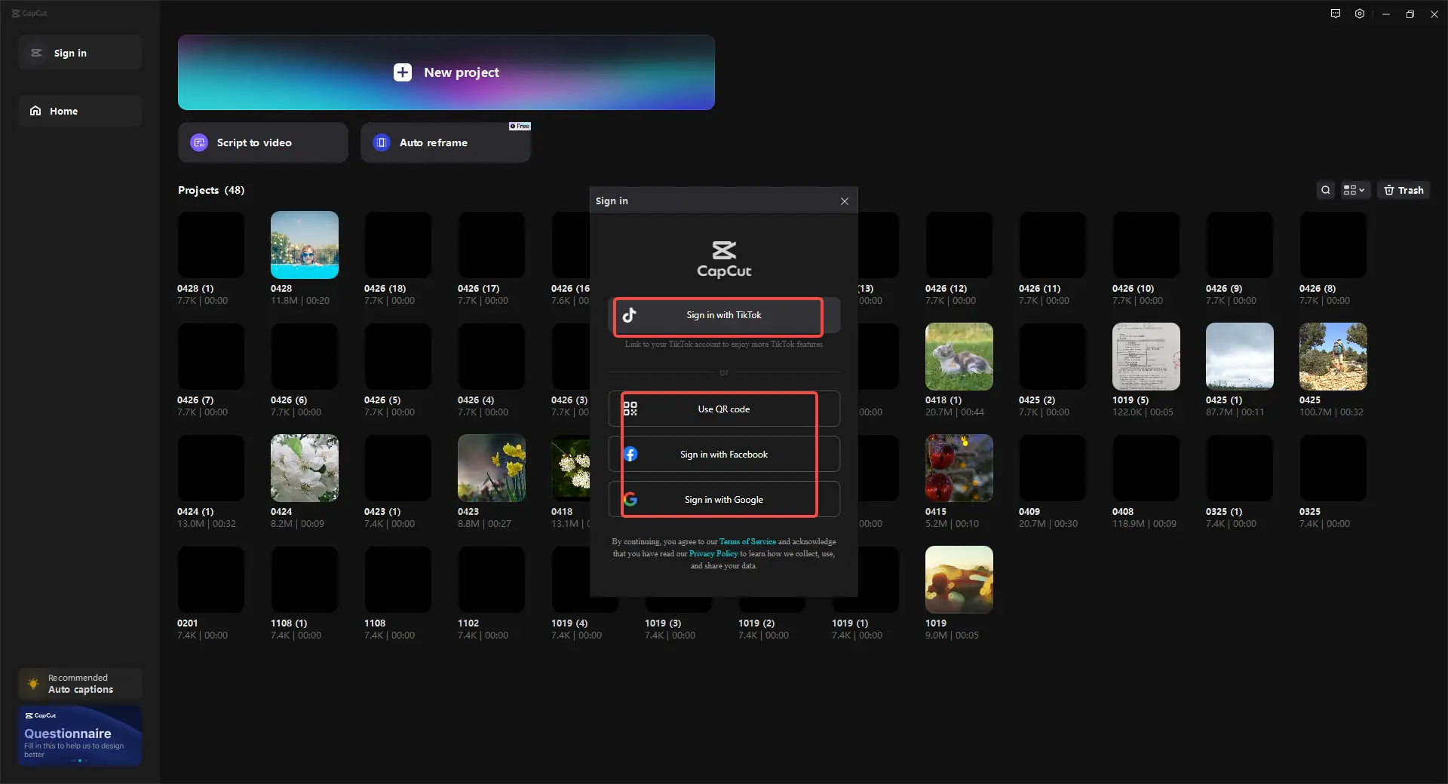This screenshot has height=784, width=1448.
Task: Select project 1102
Action: (492, 580)
